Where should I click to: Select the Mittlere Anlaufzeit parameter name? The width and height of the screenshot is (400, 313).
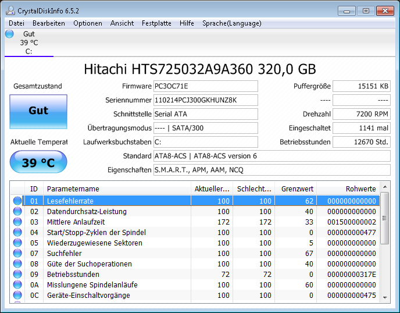[76, 222]
